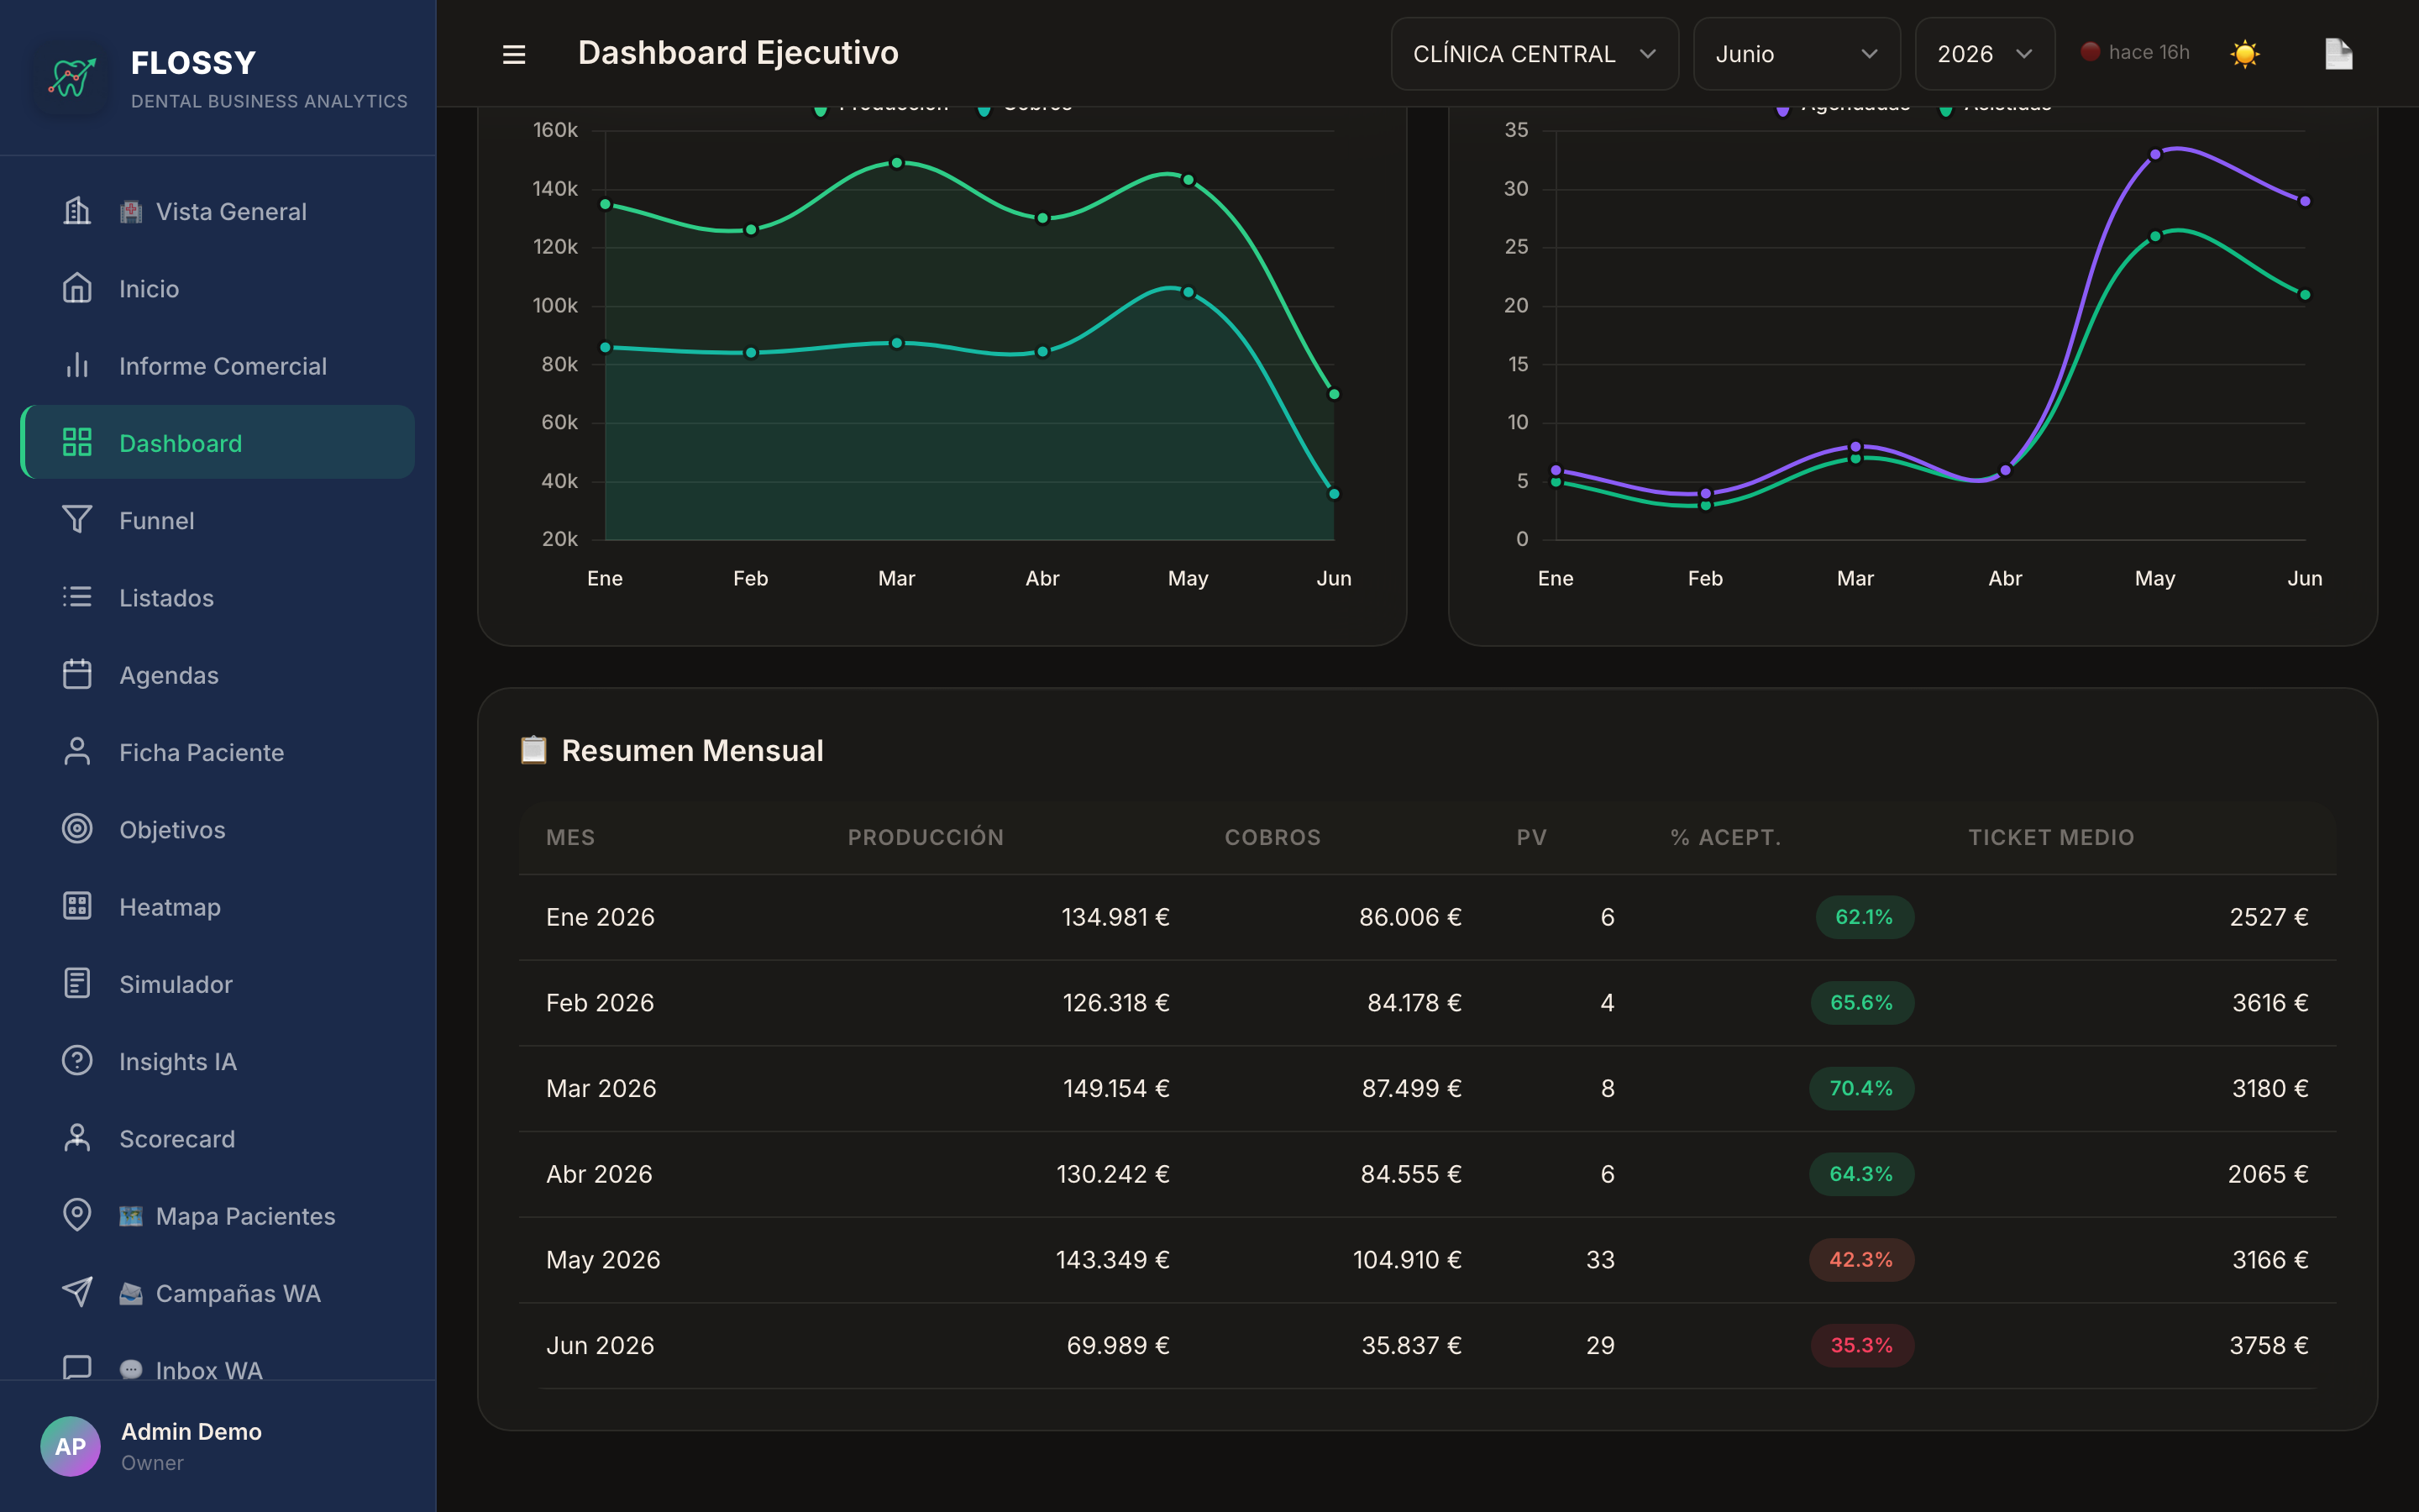Expand the Junio month dropdown
The width and height of the screenshot is (2419, 1512).
click(1797, 54)
